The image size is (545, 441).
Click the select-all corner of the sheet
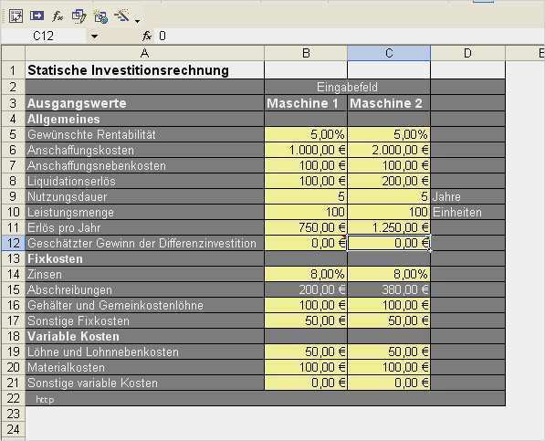pyautogui.click(x=13, y=53)
